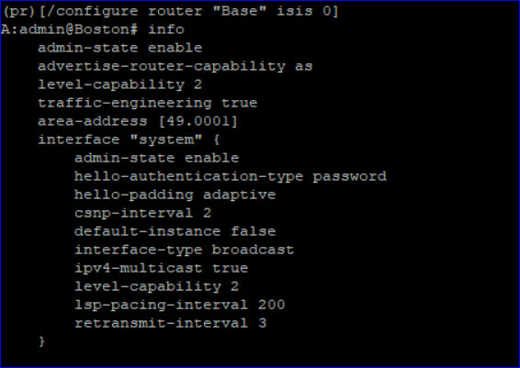Click the top-level 'level-capability 2' line
This screenshot has width=520, height=368.
(120, 84)
